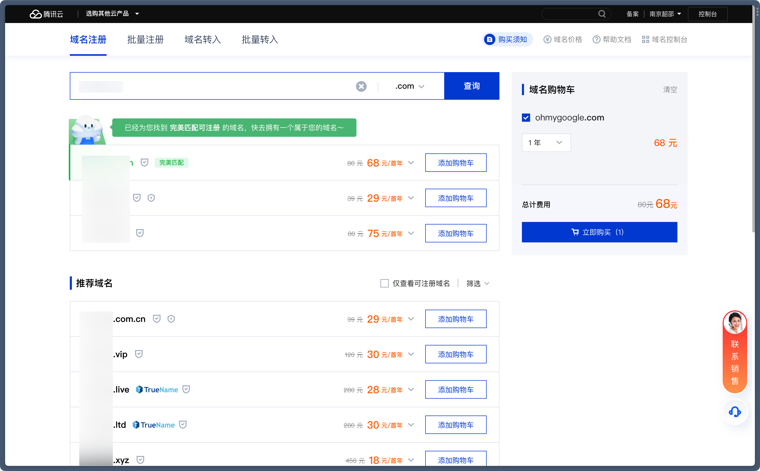The image size is (760, 471).
Task: Open the .com suffix dropdown
Action: coord(410,86)
